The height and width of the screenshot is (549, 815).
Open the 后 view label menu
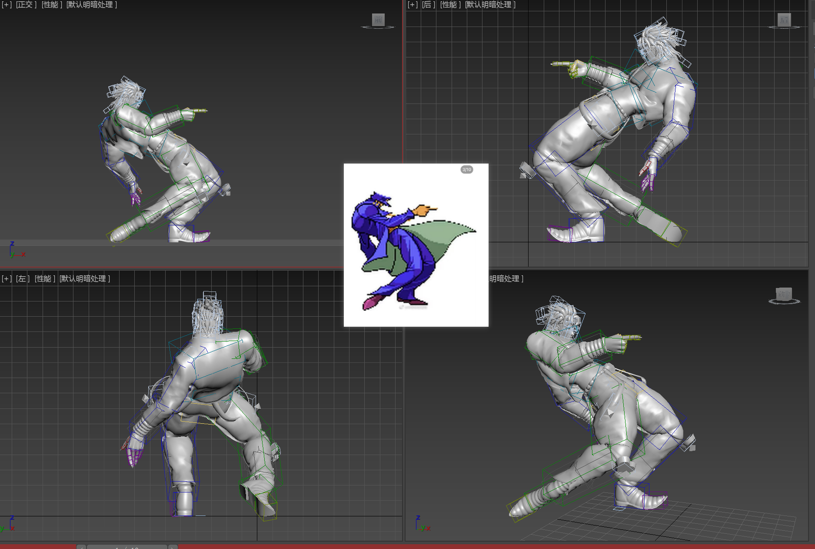click(x=429, y=5)
